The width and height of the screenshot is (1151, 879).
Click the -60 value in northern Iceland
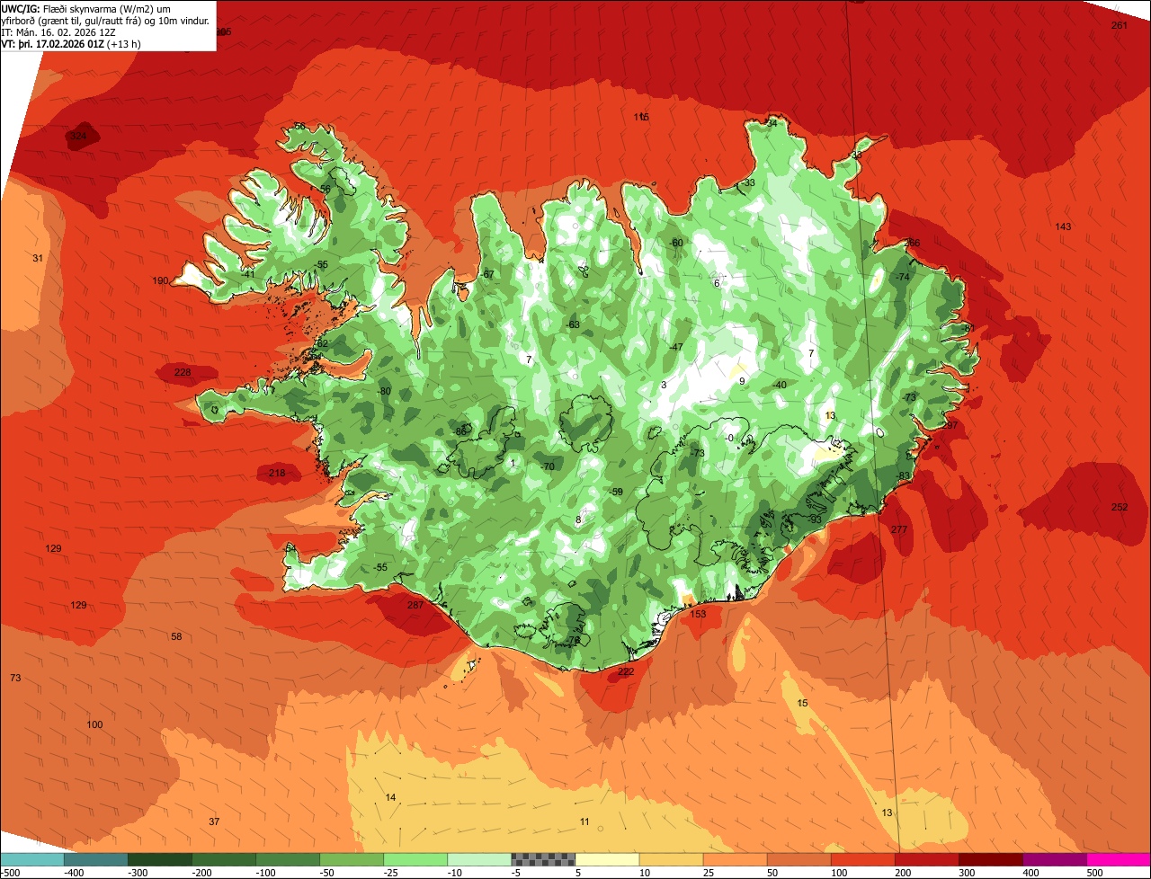(676, 243)
